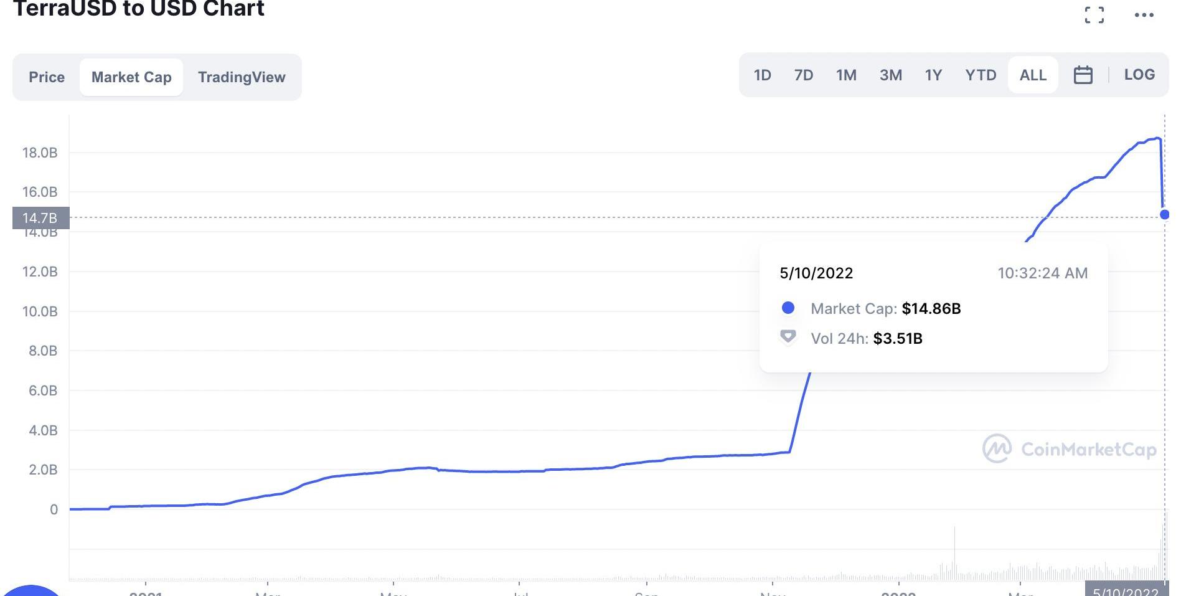Click the ALL time range button
Image resolution: width=1181 pixels, height=596 pixels.
[x=1032, y=75]
